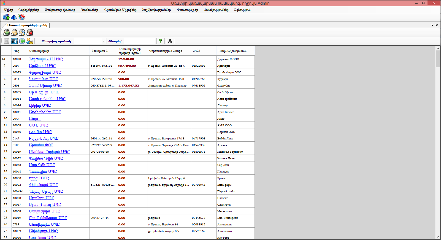Click the greyed-out Excel export icon
The width and height of the screenshot is (441, 240).
(7, 41)
